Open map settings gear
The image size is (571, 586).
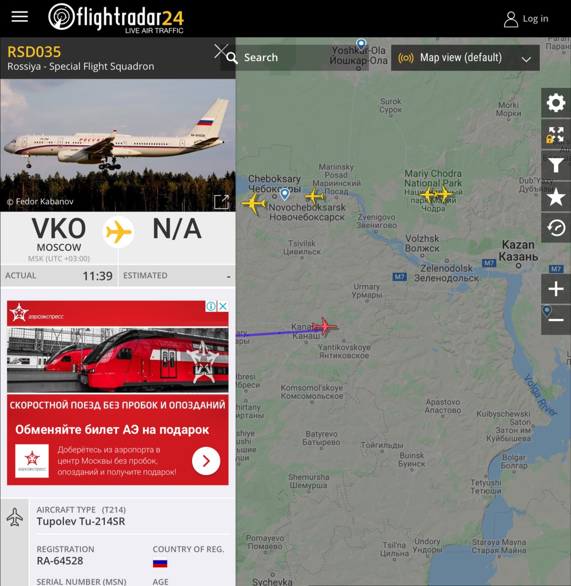pyautogui.click(x=556, y=103)
